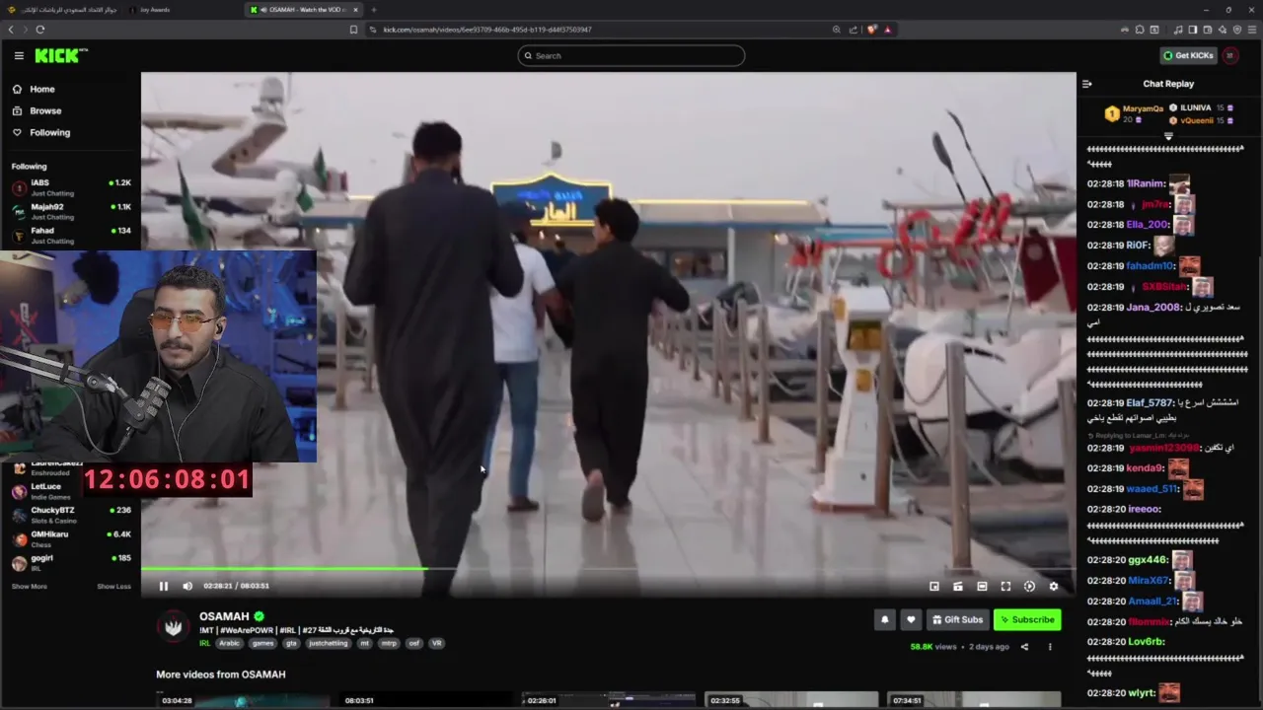This screenshot has height=710, width=1263.
Task: Click the Gift Subs button
Action: click(x=957, y=619)
